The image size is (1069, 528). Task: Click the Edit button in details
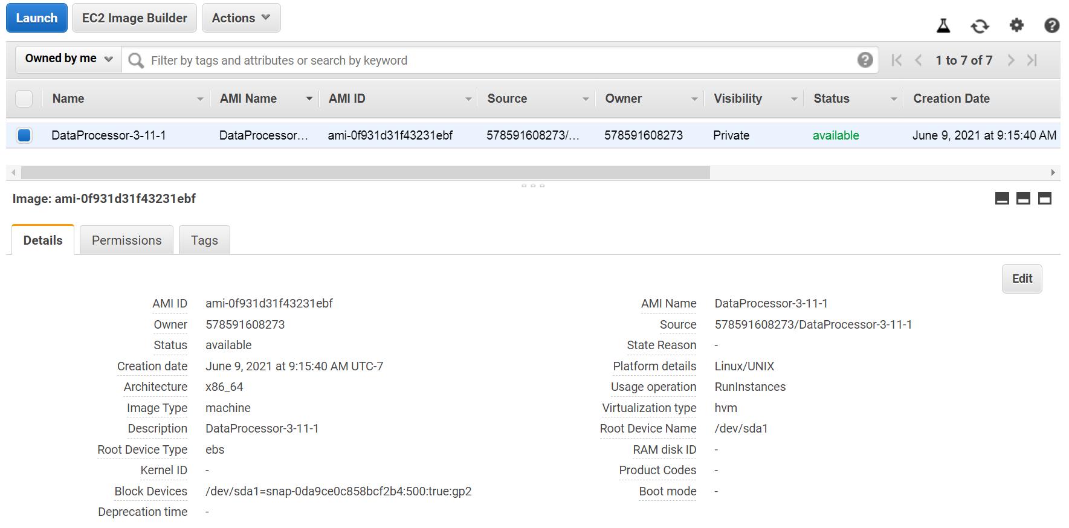pyautogui.click(x=1021, y=278)
